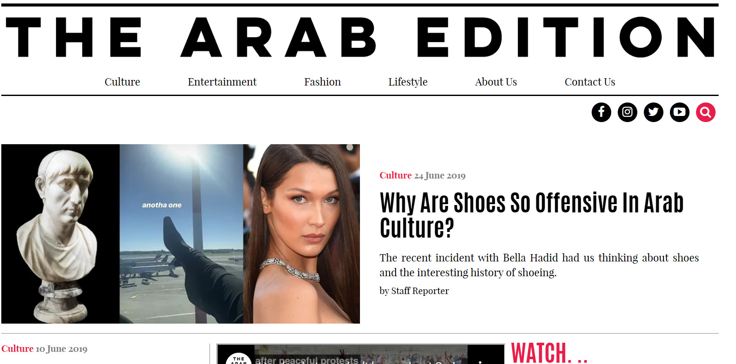Click Culture tag beside 10 June 2019
736x364 pixels.
click(17, 349)
